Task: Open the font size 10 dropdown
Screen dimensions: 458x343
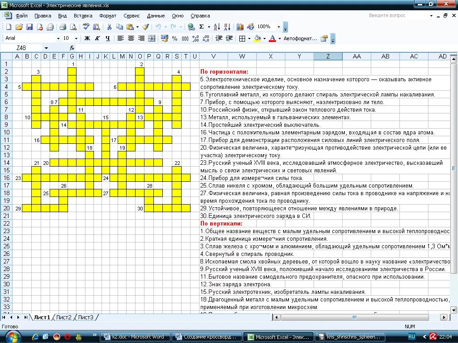Action: click(x=76, y=38)
